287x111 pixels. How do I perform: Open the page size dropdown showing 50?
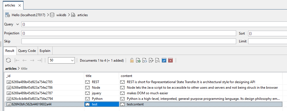point(61,61)
